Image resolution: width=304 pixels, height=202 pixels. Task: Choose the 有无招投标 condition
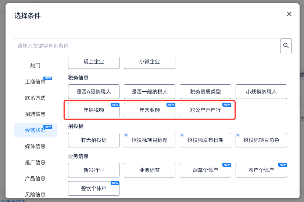[94, 140]
